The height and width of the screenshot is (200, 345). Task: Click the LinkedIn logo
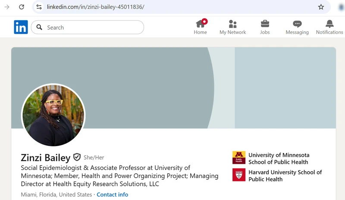[x=21, y=27]
